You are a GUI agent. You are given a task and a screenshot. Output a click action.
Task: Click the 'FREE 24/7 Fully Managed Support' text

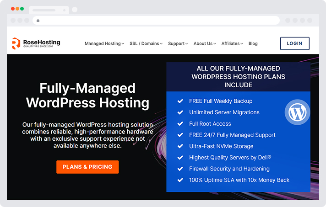[x=232, y=135]
